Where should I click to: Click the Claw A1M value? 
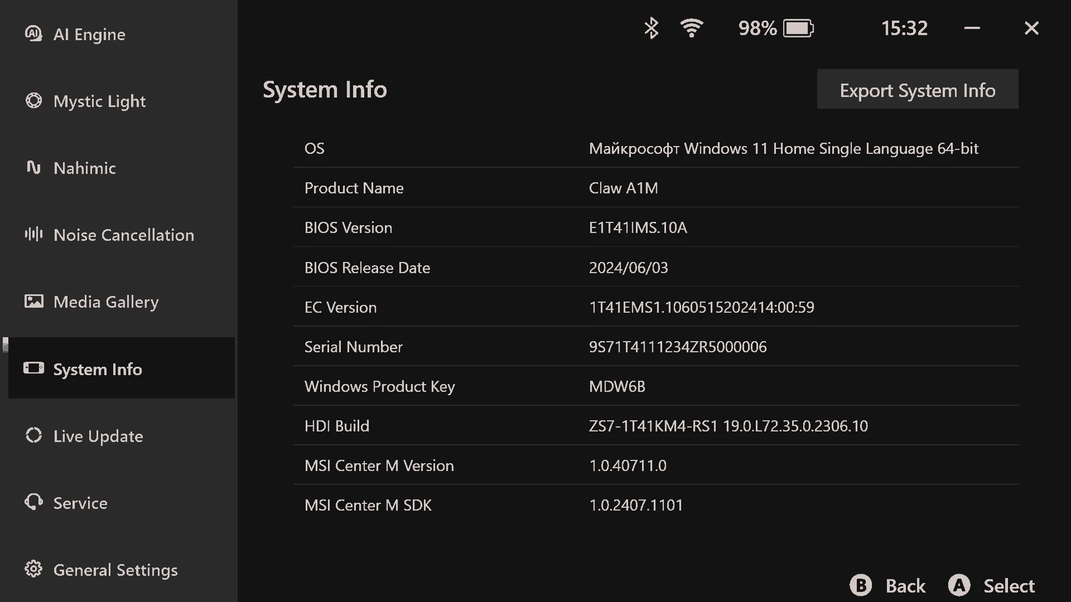pyautogui.click(x=624, y=188)
